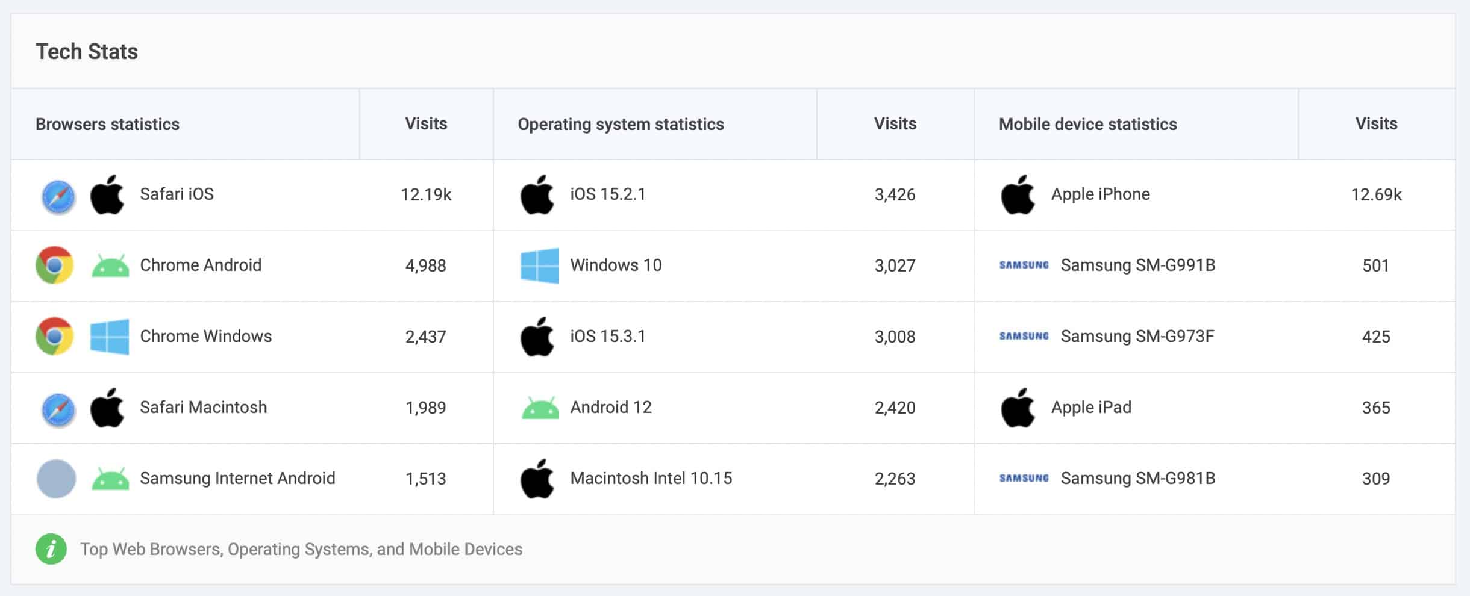This screenshot has width=1470, height=596.
Task: Click the 309 visits value
Action: tap(1376, 479)
